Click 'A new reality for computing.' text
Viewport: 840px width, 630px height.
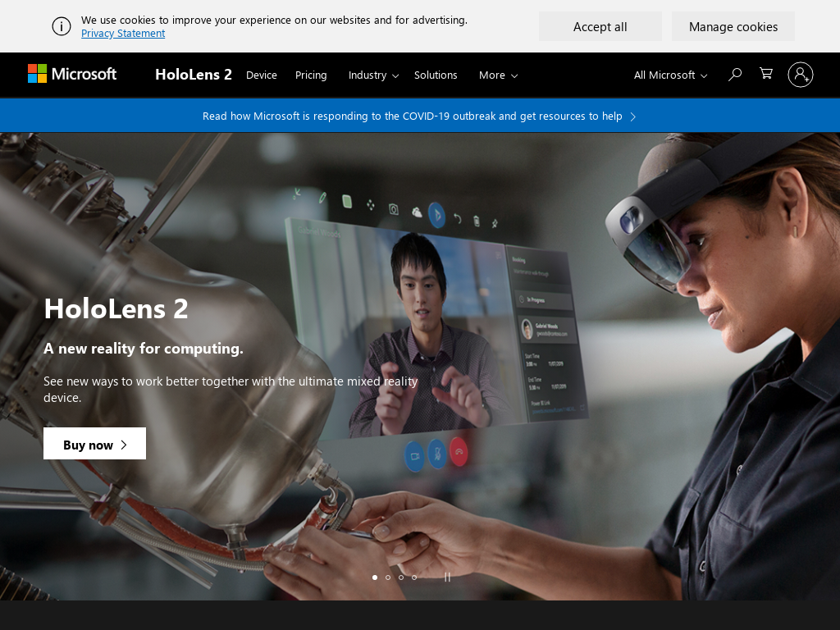coord(144,348)
